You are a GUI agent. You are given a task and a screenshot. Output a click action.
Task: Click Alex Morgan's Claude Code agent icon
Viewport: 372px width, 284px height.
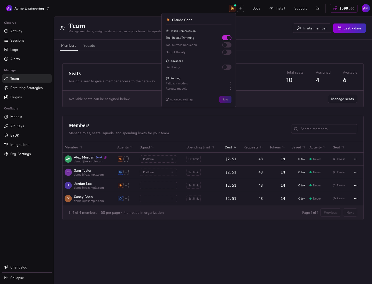120,159
